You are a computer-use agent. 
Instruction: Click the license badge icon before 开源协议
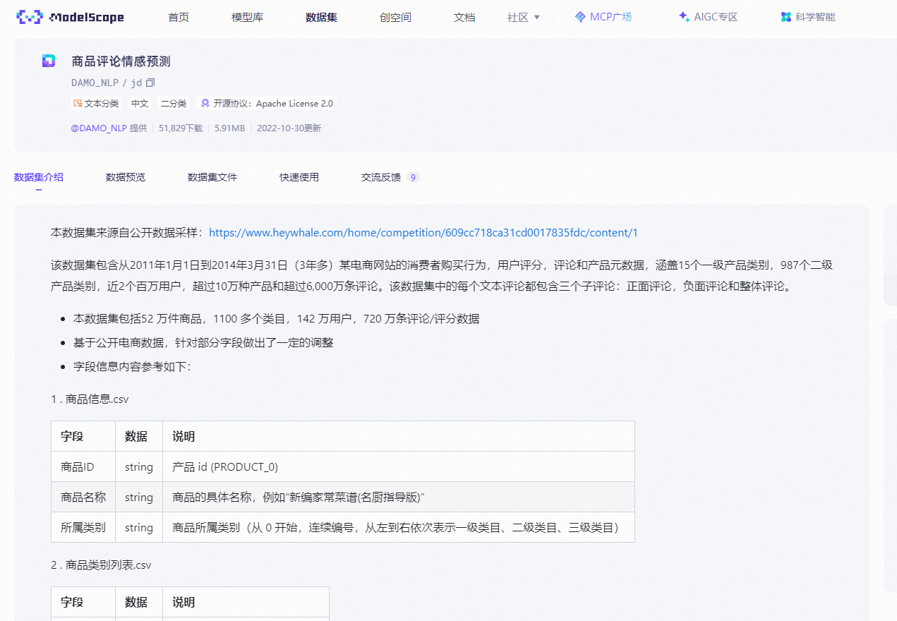pos(205,103)
